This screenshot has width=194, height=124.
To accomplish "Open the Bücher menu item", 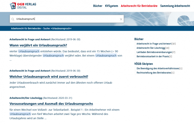I will point(98,6).
